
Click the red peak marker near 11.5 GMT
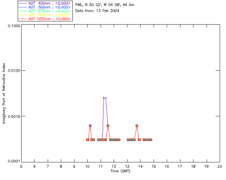(108, 126)
